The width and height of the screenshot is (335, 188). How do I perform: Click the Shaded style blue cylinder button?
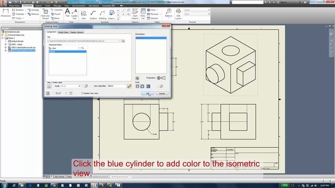pyautogui.click(x=148, y=86)
